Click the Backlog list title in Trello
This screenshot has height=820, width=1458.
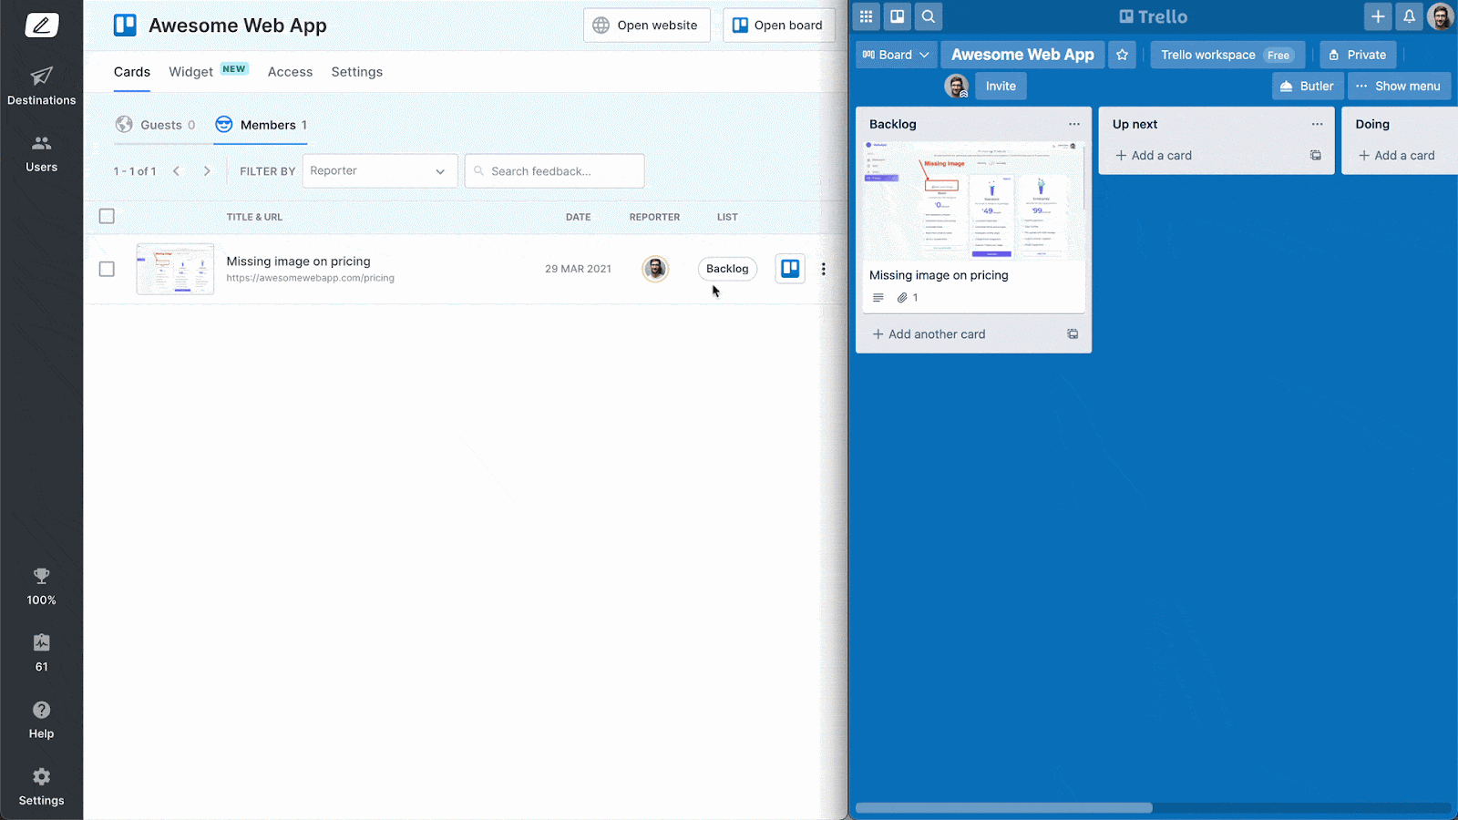click(893, 124)
